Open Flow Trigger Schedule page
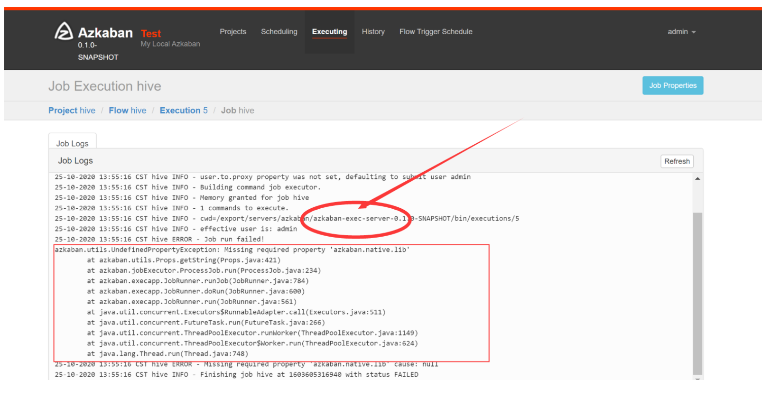Image resolution: width=762 pixels, height=408 pixels. [436, 32]
